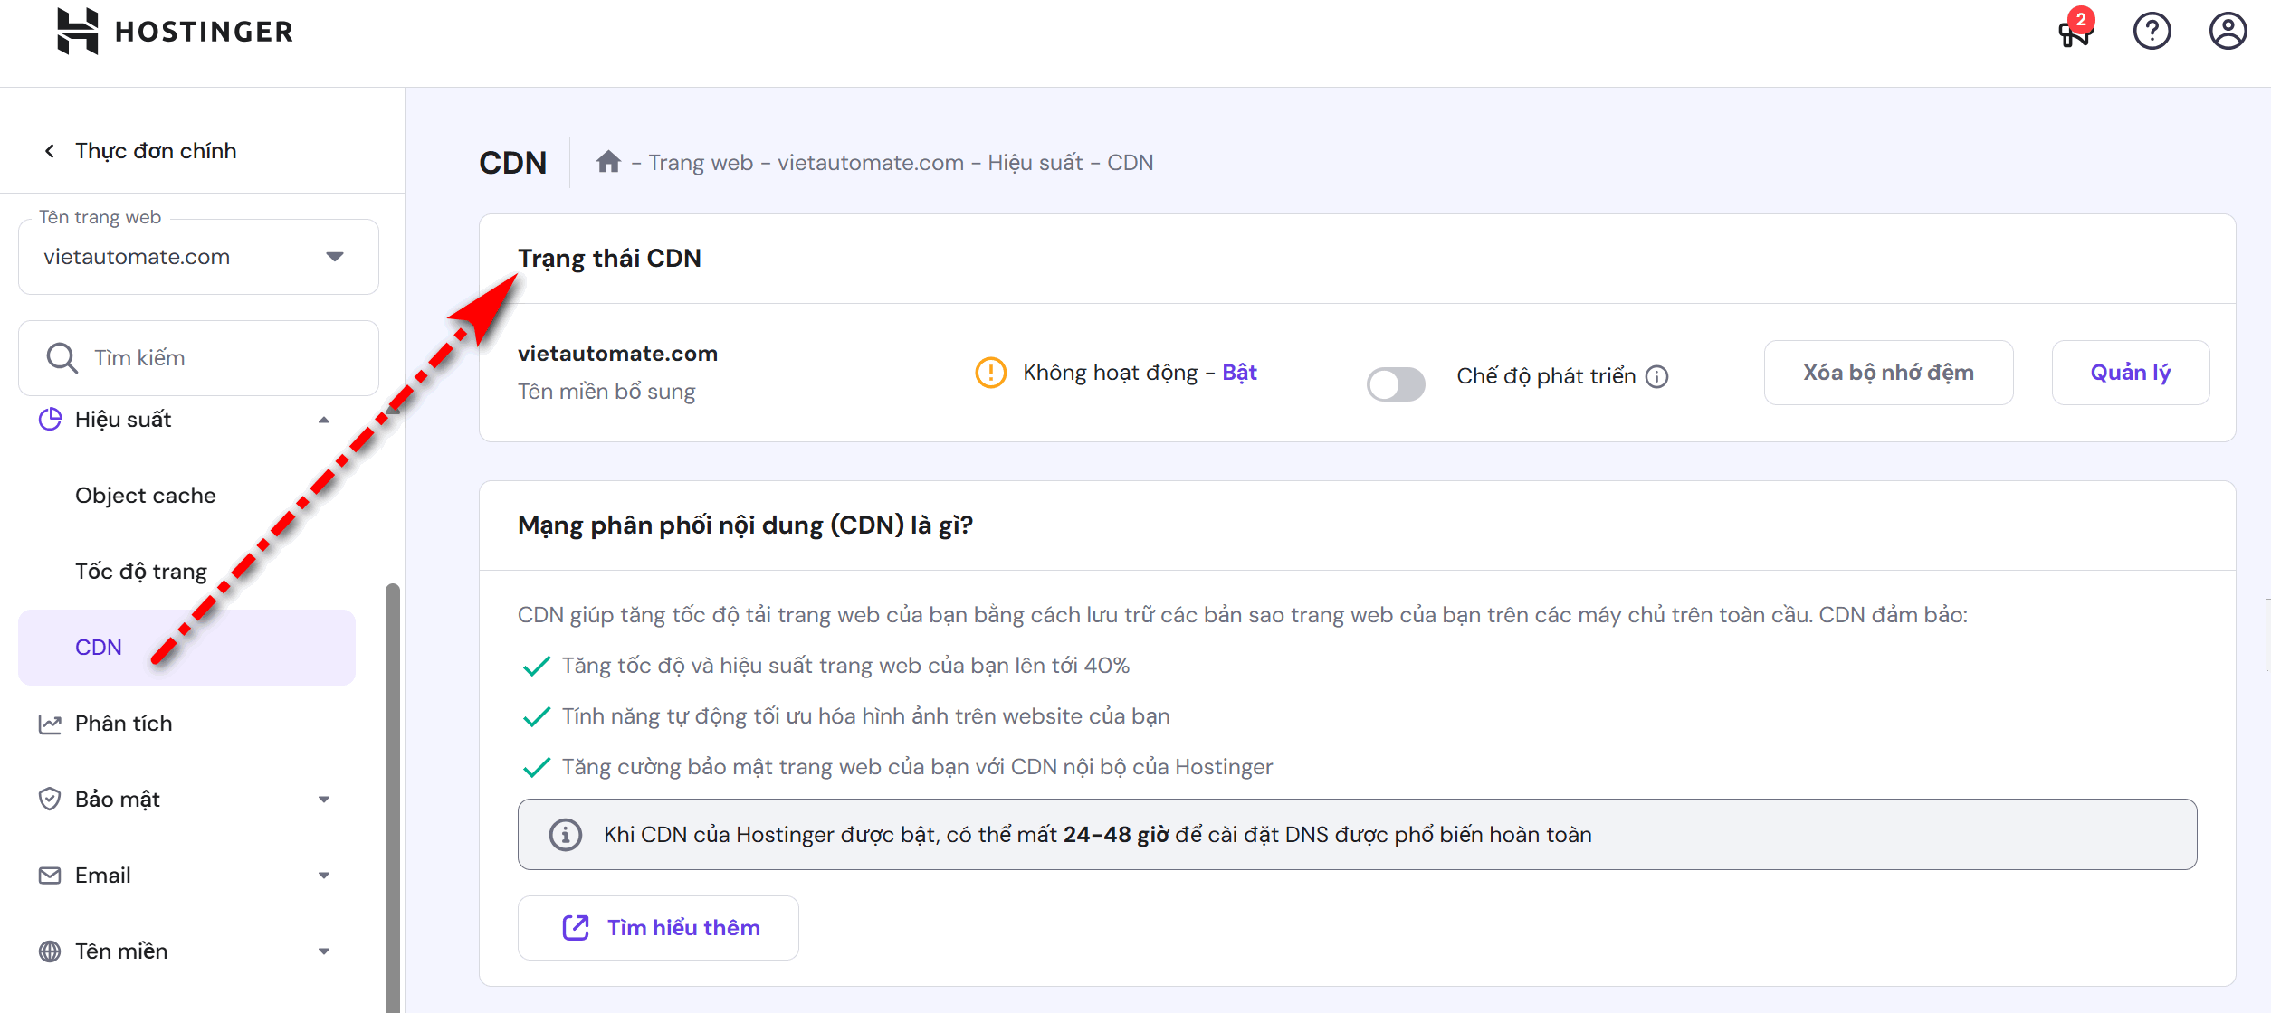
Task: Open the help question mark icon
Action: tap(2152, 31)
